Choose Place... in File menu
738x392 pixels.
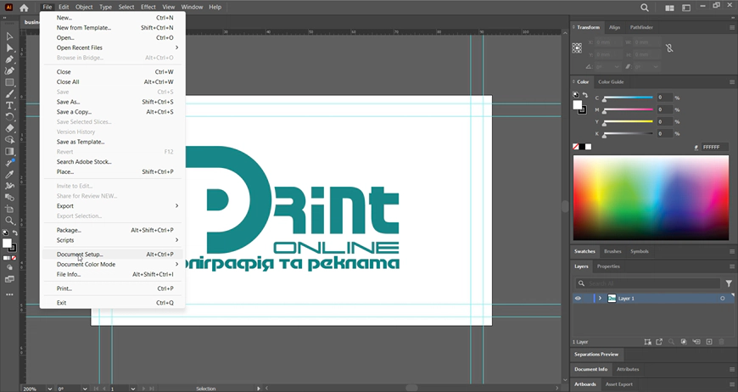tap(113, 171)
